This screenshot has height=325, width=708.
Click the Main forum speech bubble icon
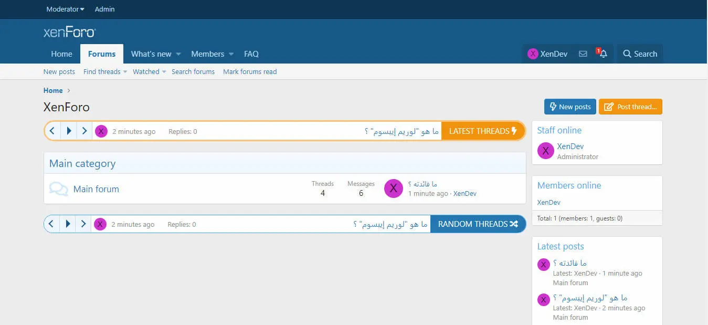click(x=58, y=189)
